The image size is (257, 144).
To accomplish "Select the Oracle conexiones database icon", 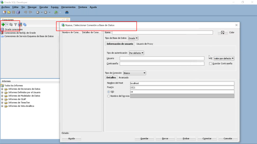I will click(2, 29).
